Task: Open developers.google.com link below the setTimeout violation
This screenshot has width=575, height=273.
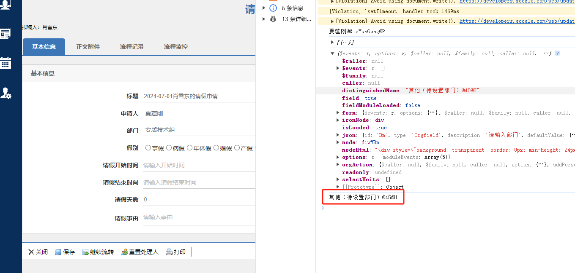Action: point(517,21)
